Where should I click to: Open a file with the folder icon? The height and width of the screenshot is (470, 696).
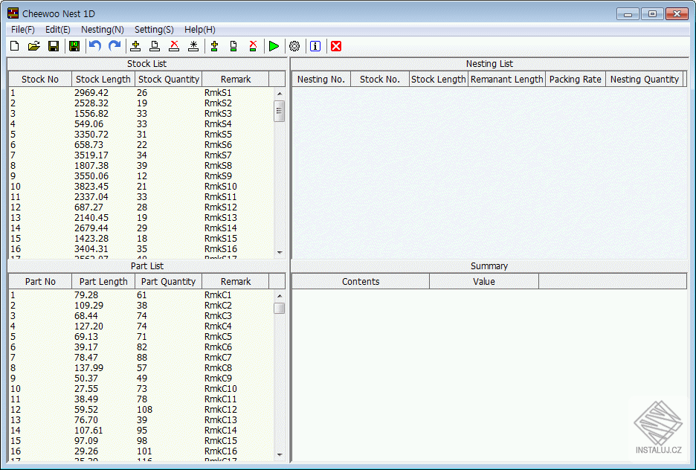coord(33,46)
